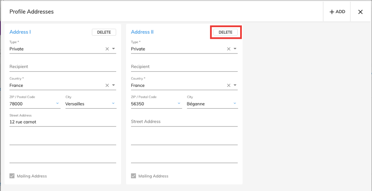Screen dimensions: 372x191
Task: Open the Country dropdown in Address I
Action: point(114,86)
